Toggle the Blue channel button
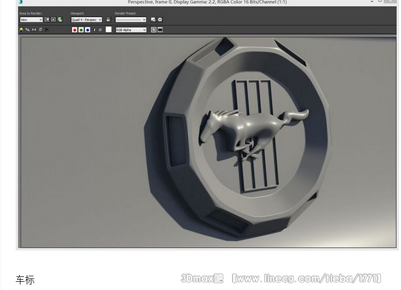401x290 pixels. (88, 30)
